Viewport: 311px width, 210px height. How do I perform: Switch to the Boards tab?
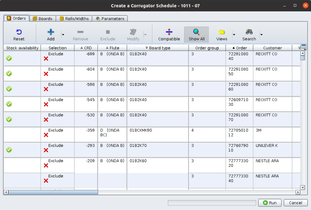[43, 18]
